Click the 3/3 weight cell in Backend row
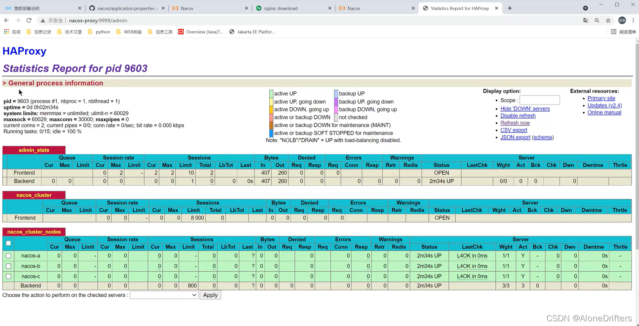Viewport: 639px width, 326px height. (506, 286)
